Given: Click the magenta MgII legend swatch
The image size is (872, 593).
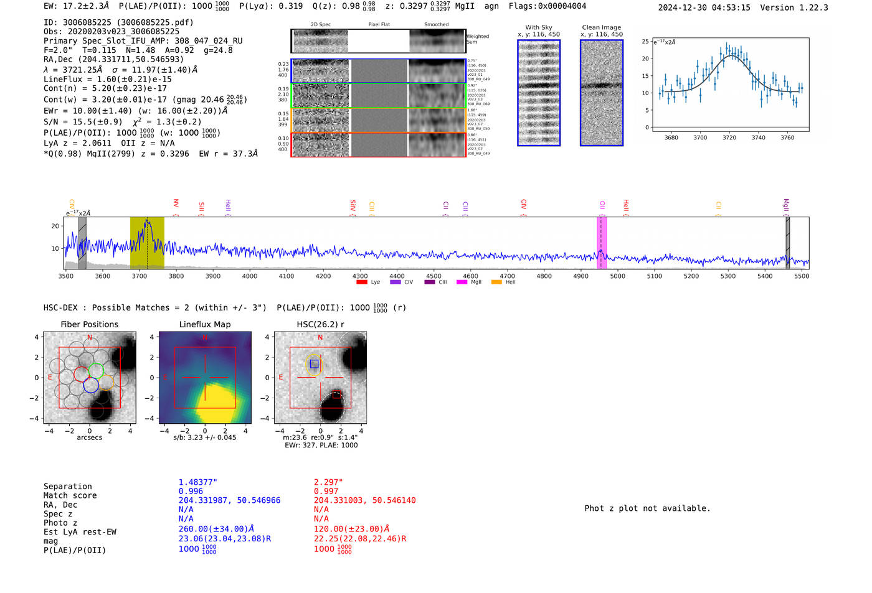Looking at the screenshot, I should pyautogui.click(x=462, y=282).
